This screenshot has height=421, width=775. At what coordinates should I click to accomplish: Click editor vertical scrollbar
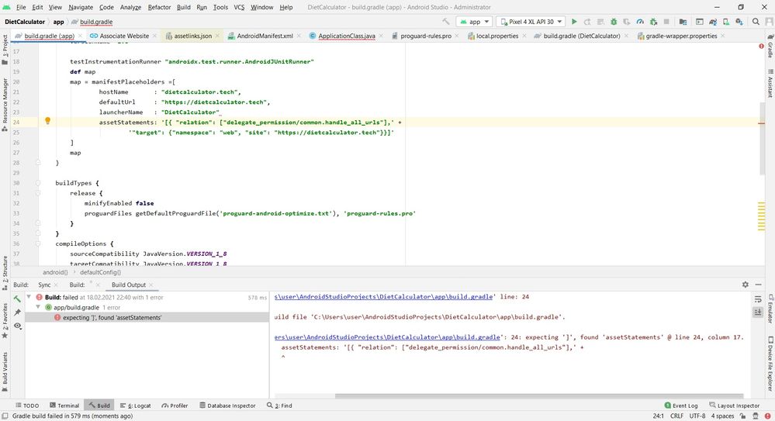pyautogui.click(x=761, y=138)
